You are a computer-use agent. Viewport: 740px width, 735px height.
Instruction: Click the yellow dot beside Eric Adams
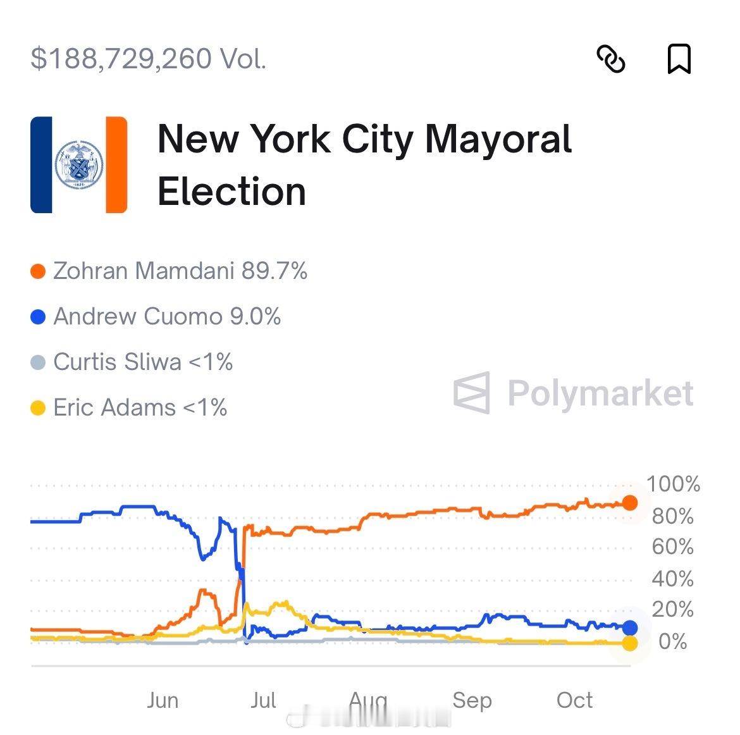[x=37, y=407]
